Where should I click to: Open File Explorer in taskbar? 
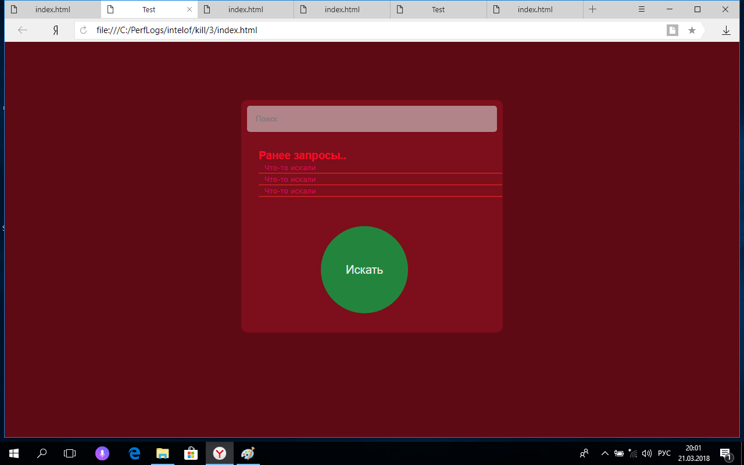point(163,453)
